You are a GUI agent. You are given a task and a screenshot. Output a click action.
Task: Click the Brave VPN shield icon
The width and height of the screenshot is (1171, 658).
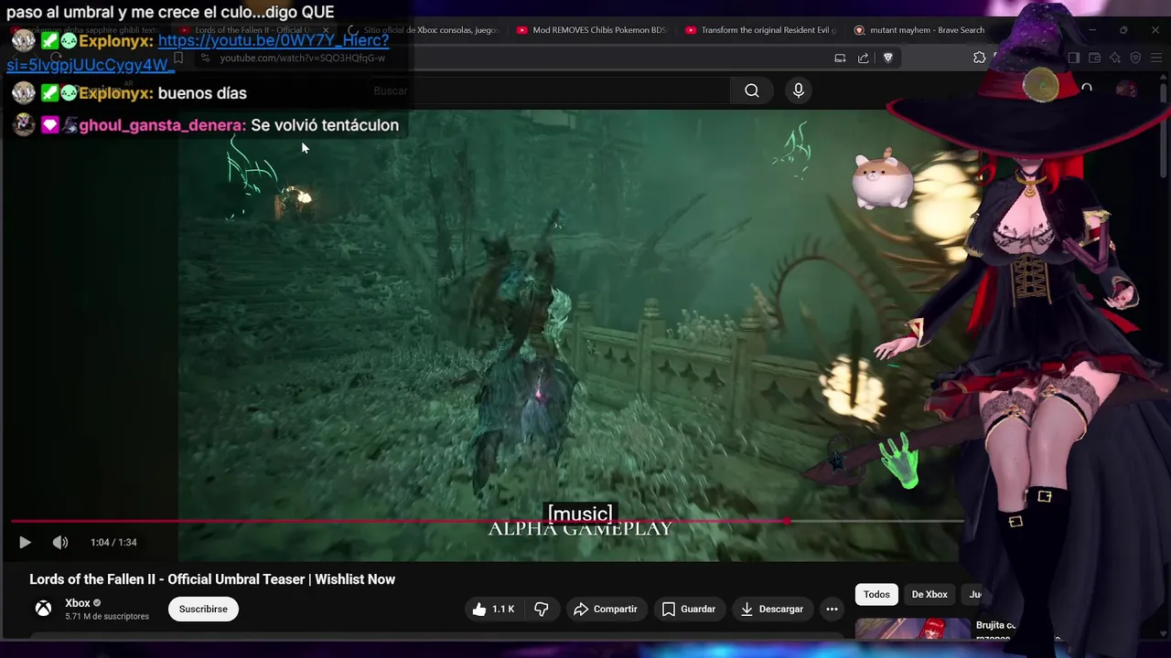click(1135, 58)
